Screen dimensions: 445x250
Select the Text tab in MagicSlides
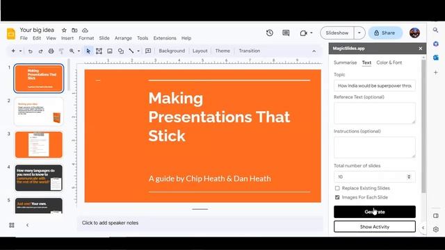pos(366,62)
